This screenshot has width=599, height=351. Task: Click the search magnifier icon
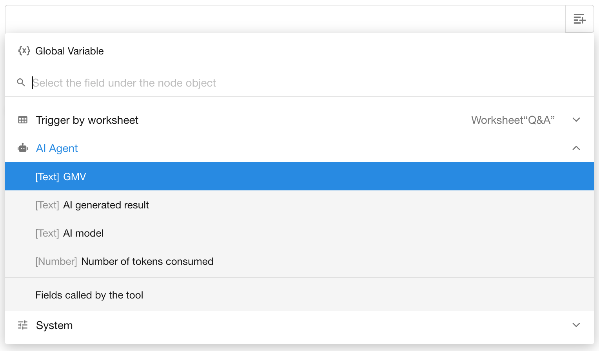coord(21,83)
